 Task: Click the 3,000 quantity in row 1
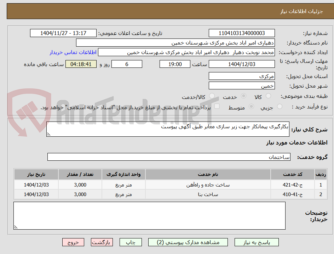[x=80, y=185]
